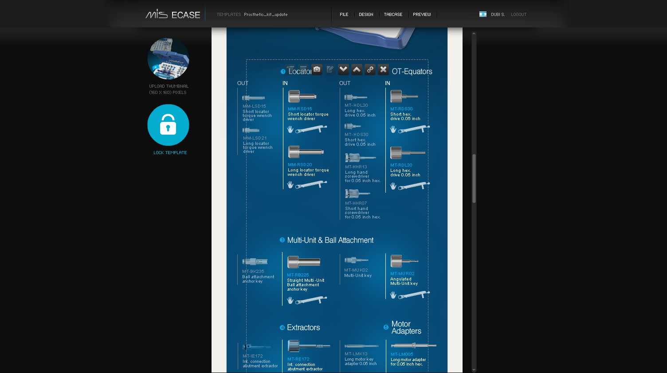
Task: Open the TABCASE menu
Action: pyautogui.click(x=393, y=15)
